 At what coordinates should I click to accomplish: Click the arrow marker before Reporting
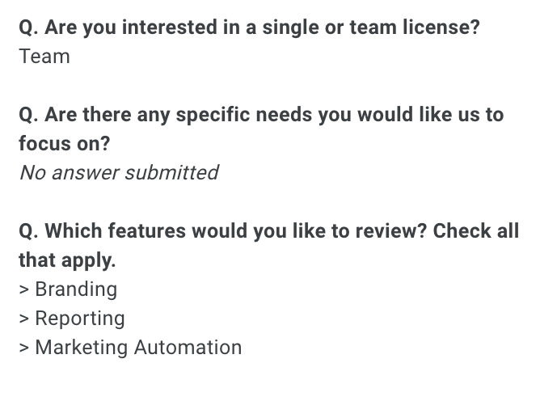24,319
